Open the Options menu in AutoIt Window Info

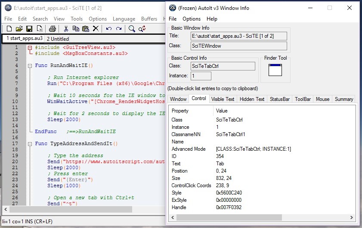(192, 19)
